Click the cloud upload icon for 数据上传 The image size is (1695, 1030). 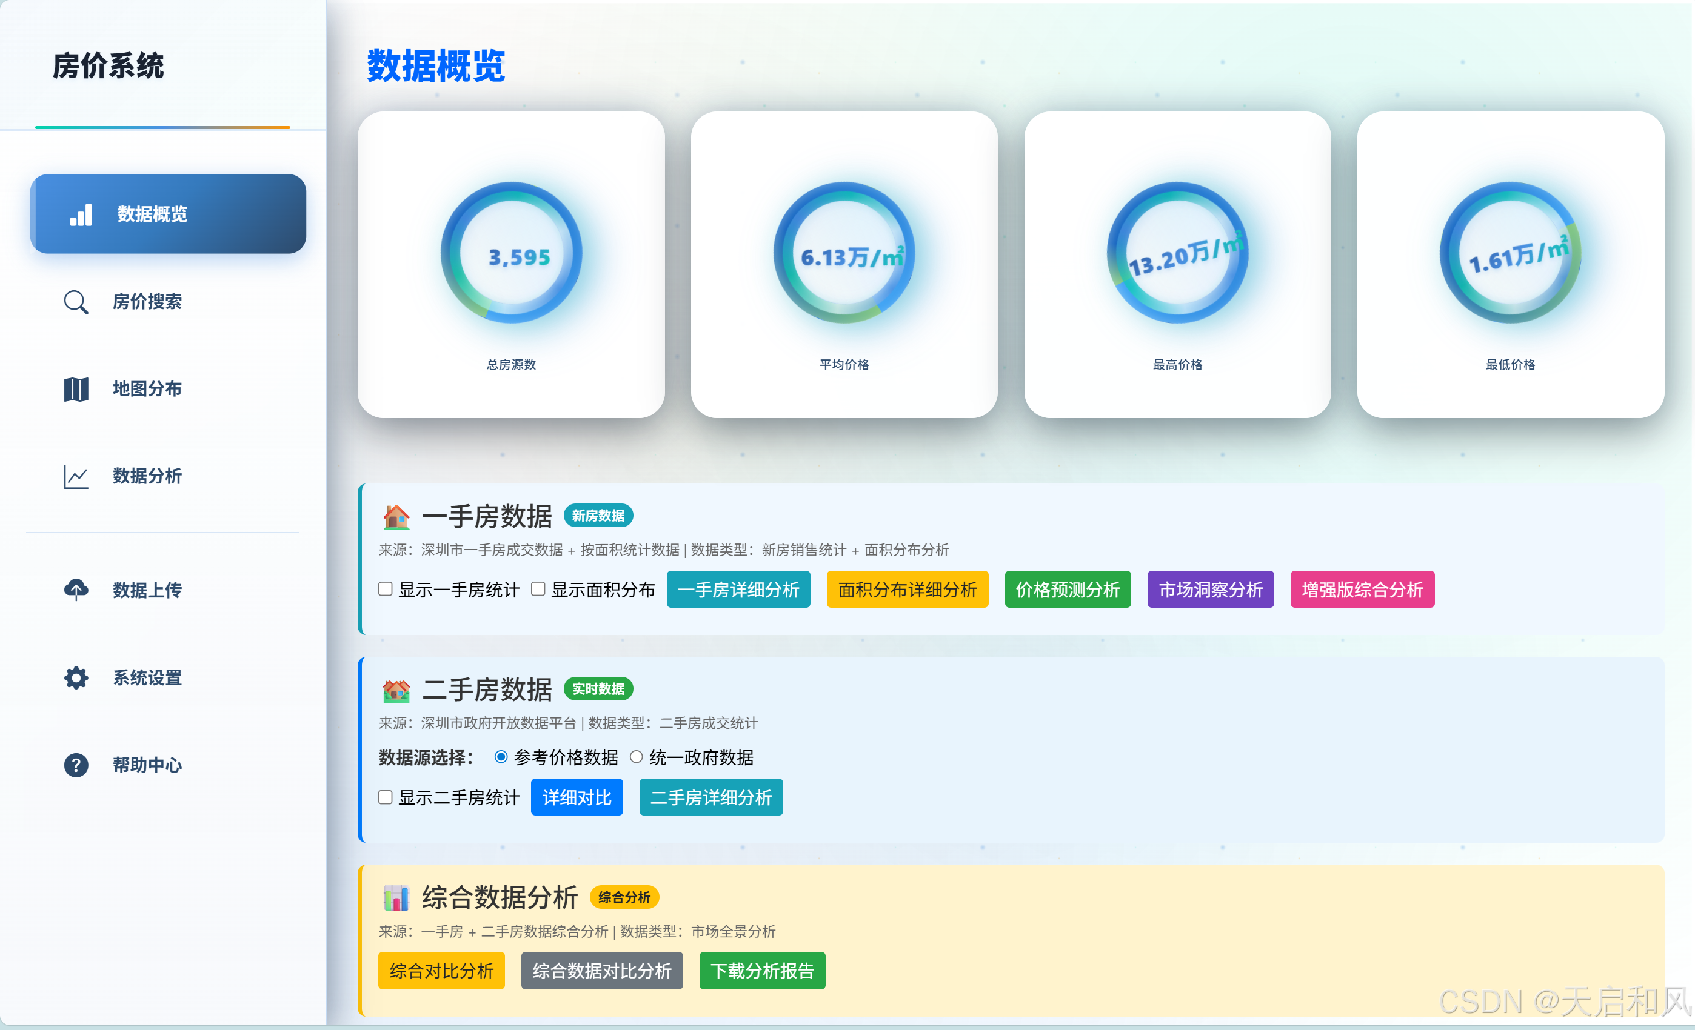coord(76,590)
